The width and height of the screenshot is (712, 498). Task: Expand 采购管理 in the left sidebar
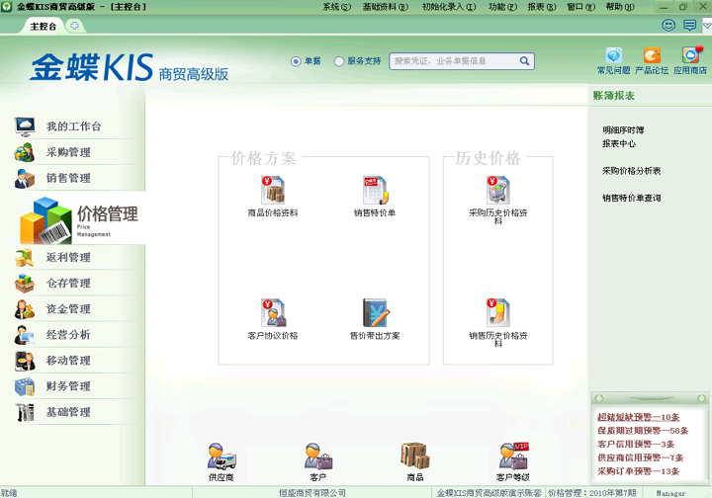[x=68, y=152]
